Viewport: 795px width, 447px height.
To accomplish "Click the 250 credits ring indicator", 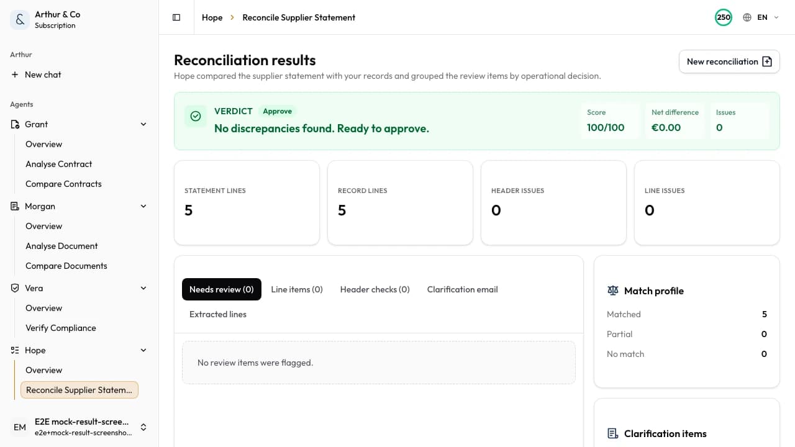I will [x=724, y=17].
